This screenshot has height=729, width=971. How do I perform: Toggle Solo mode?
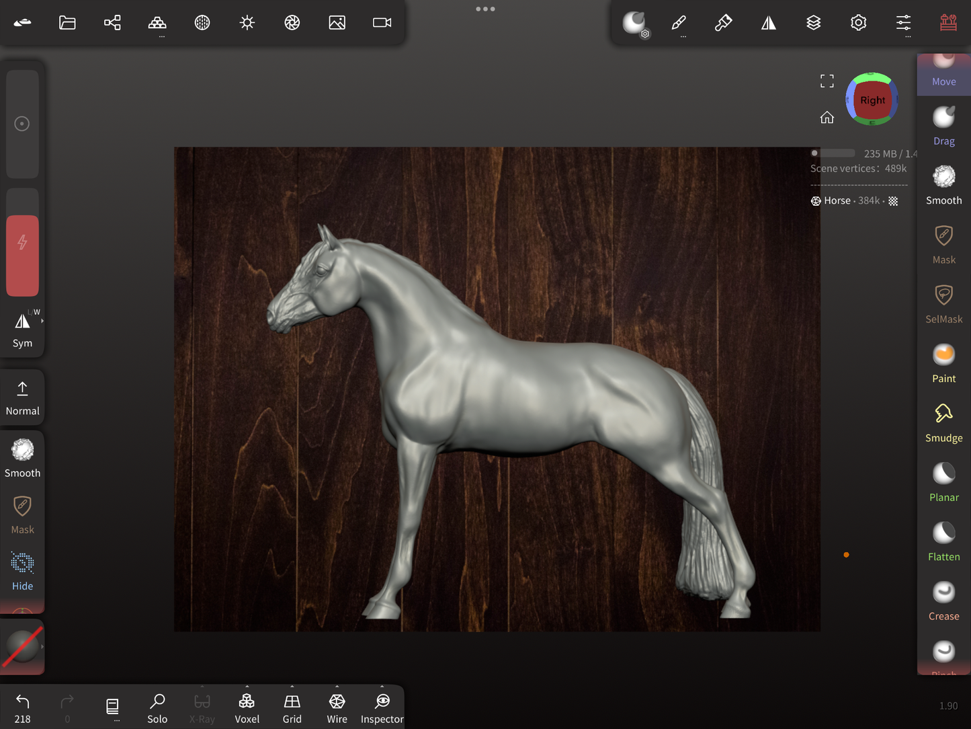[157, 707]
